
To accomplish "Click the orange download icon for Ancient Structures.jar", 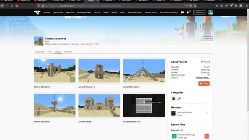I will 207,136.
